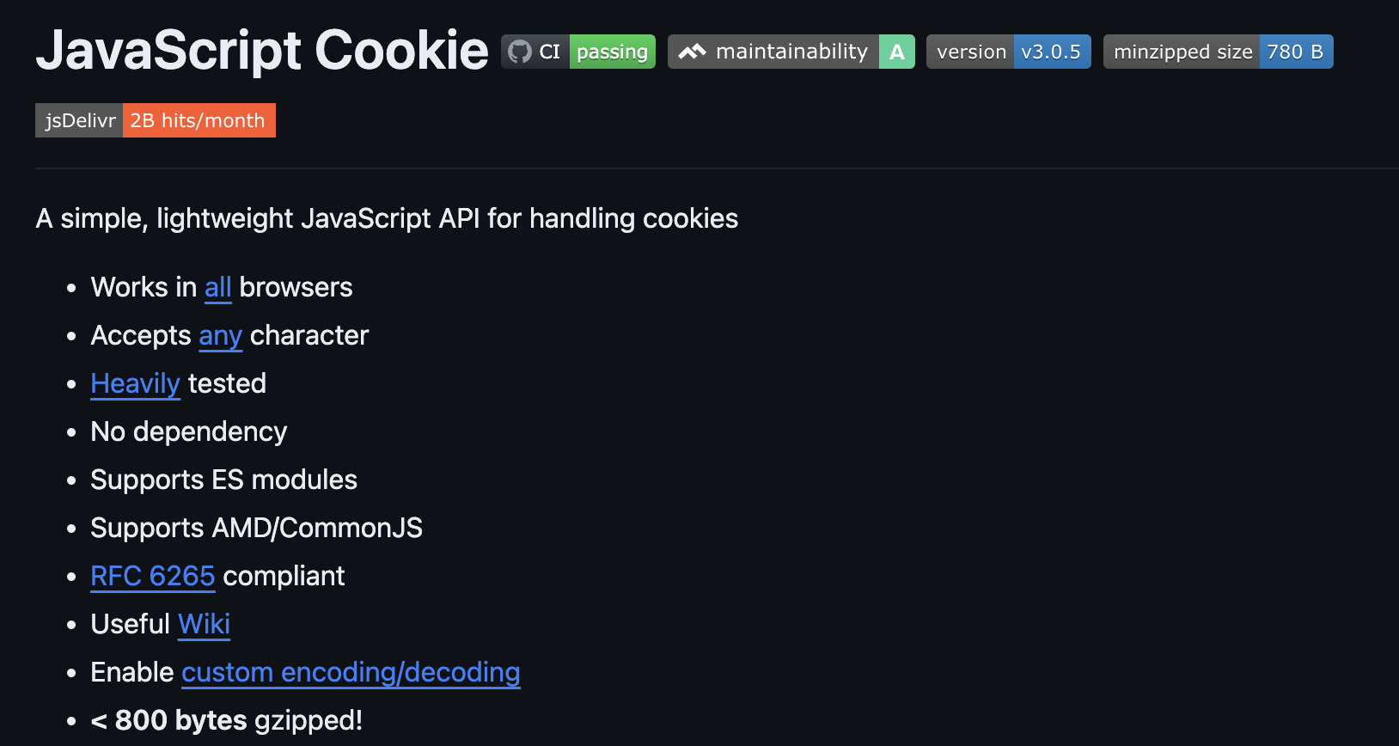Click the "JavaScript Cookie" heading
Screen dimensions: 1399x746
click(262, 50)
